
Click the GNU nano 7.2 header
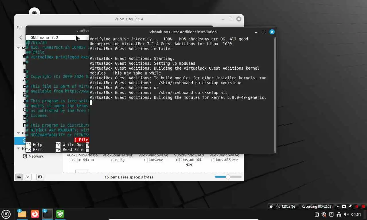pyautogui.click(x=44, y=38)
